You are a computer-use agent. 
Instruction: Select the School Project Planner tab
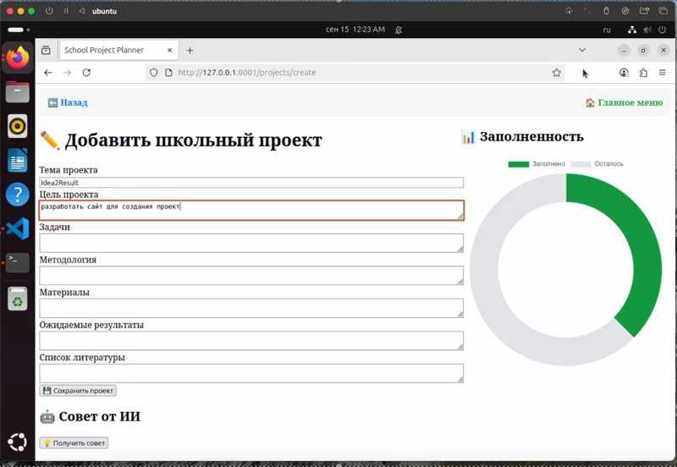(x=114, y=51)
